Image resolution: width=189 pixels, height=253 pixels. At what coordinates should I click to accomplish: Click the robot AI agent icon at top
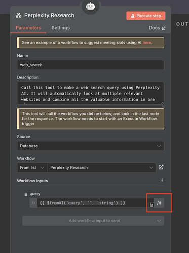[90, 7]
